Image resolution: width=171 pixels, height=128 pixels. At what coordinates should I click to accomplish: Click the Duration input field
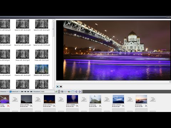point(48,91)
